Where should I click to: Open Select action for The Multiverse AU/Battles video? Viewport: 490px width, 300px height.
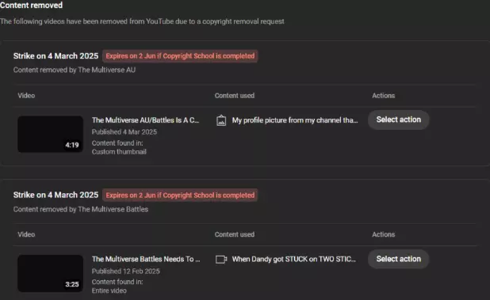coord(399,120)
